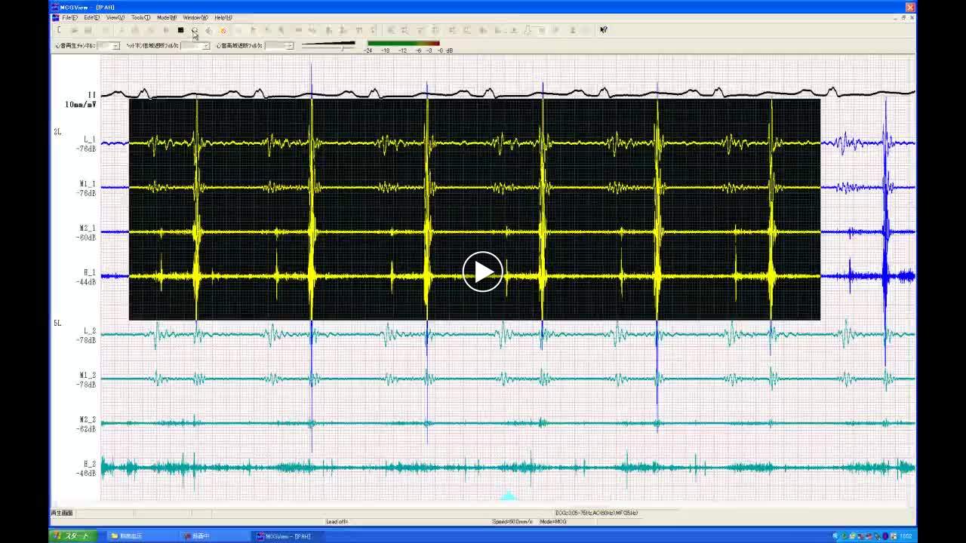
Task: Adjust the volume slider near dB meter
Action: pyautogui.click(x=342, y=47)
